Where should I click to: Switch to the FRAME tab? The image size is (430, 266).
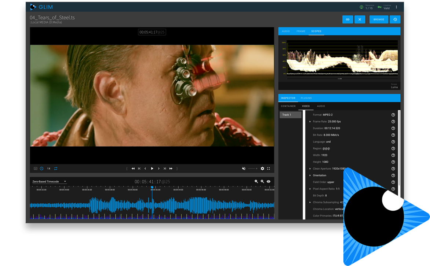point(301,31)
